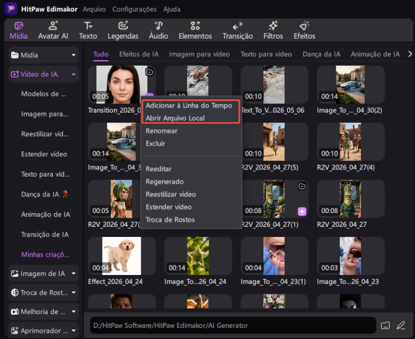
Task: Click folder icon on Transition_2026 thumbnail
Action: tap(149, 72)
